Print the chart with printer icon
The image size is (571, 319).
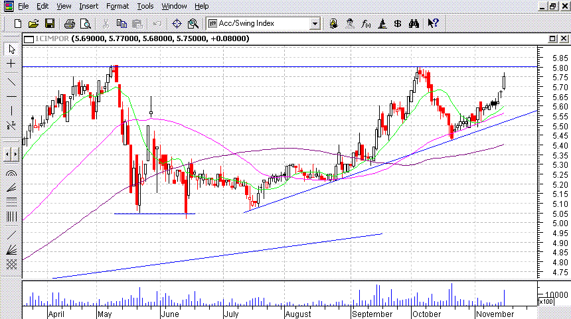click(70, 24)
